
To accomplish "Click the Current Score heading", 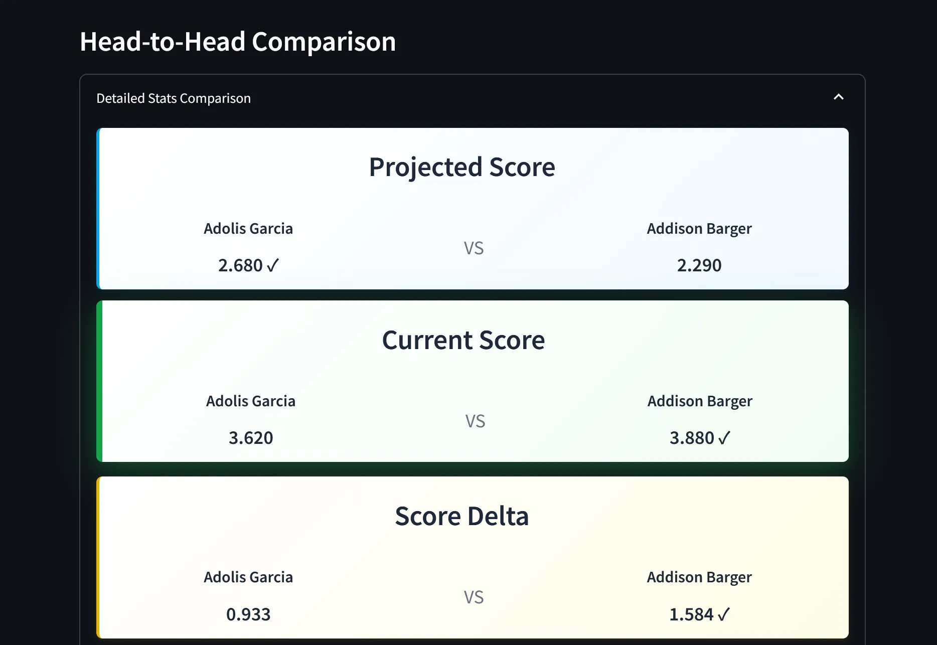I will 463,340.
